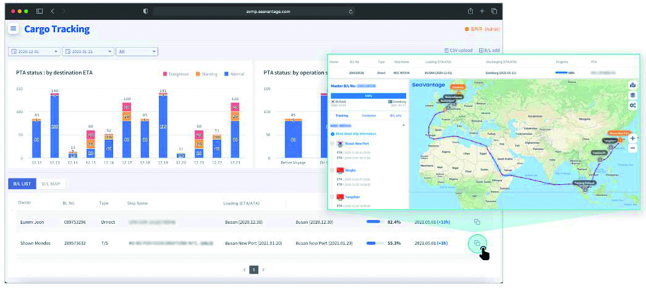
Task: Open the 2020-12-01 start date dropdown
Action: pyautogui.click(x=34, y=51)
